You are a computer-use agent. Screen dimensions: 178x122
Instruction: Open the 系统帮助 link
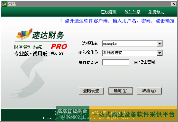coord(156,12)
